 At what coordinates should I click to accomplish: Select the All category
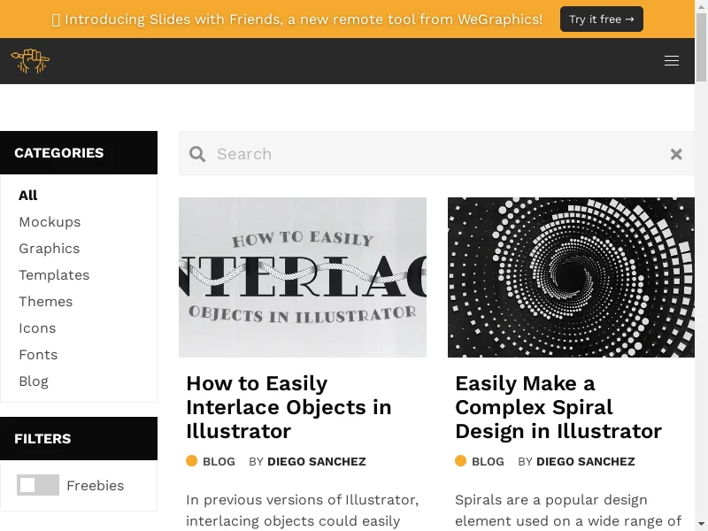click(28, 196)
